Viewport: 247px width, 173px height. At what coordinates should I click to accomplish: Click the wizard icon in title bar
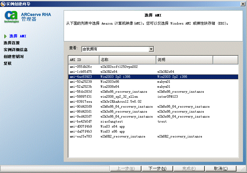tap(3, 4)
